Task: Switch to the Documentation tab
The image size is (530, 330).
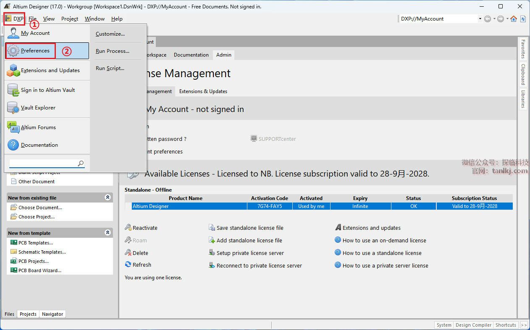Action: coord(191,55)
